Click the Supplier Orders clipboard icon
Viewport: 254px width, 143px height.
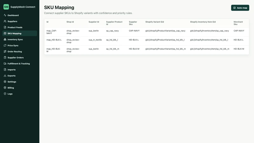5,58
